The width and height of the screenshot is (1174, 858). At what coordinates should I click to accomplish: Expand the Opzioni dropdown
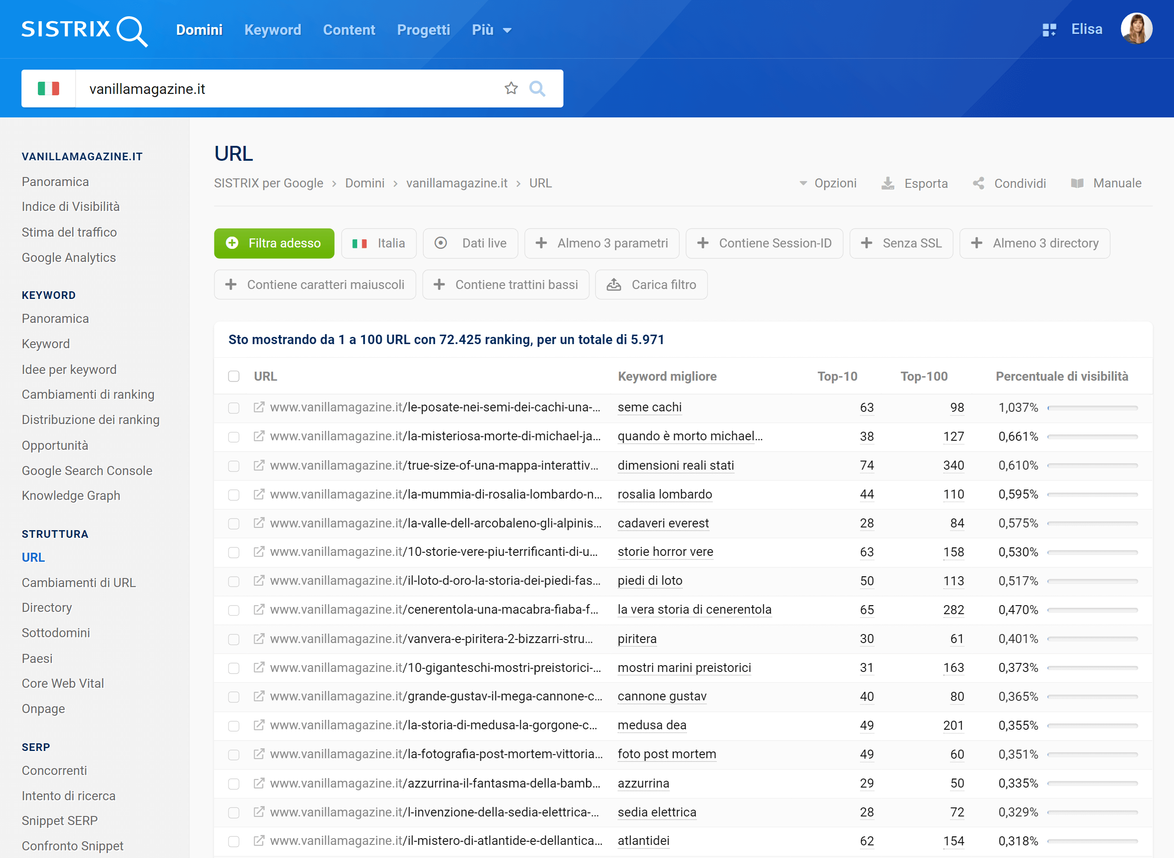point(827,183)
